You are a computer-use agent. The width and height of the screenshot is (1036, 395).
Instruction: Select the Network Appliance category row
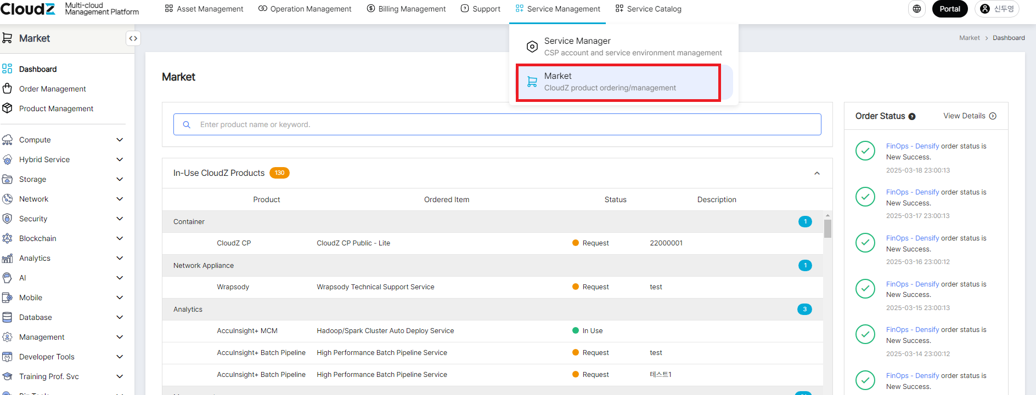click(x=493, y=266)
